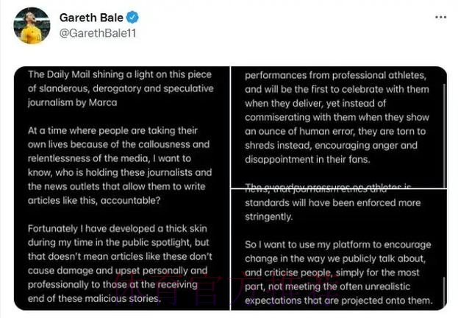Click the Gareth Bale display name

[91, 18]
